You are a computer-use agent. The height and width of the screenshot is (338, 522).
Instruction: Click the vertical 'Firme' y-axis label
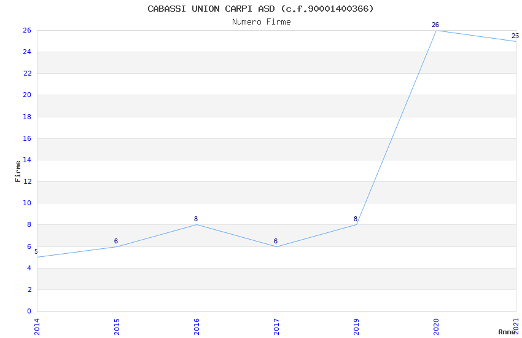(x=18, y=171)
